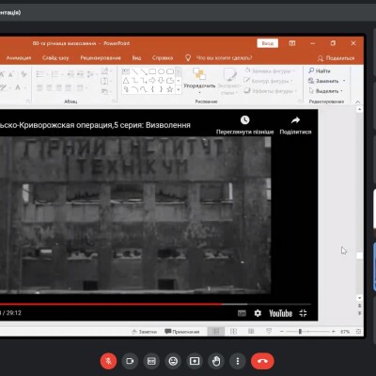
Task: Expand the Заменить dropdown arrow
Action: pos(344,81)
